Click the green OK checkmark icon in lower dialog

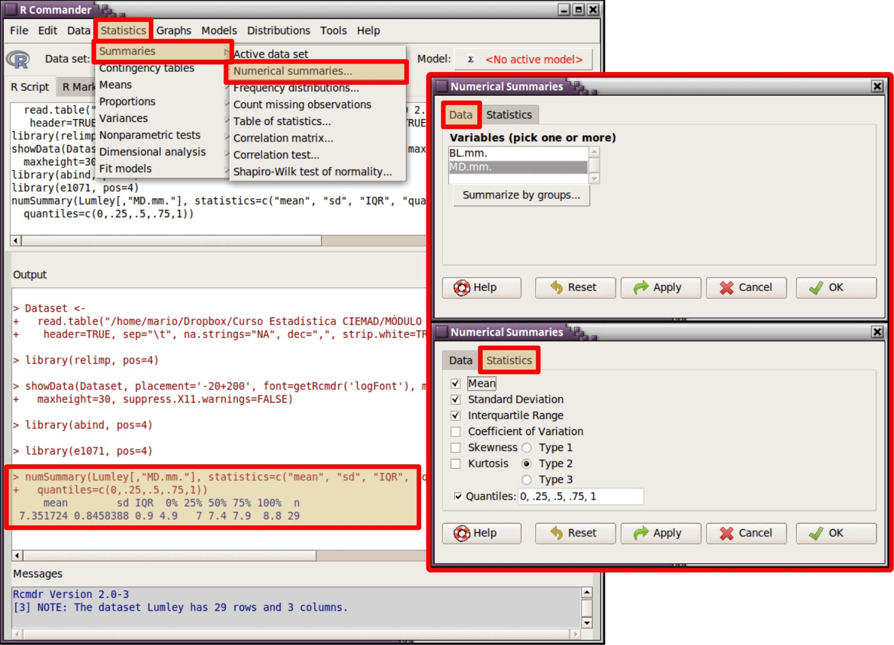(816, 533)
